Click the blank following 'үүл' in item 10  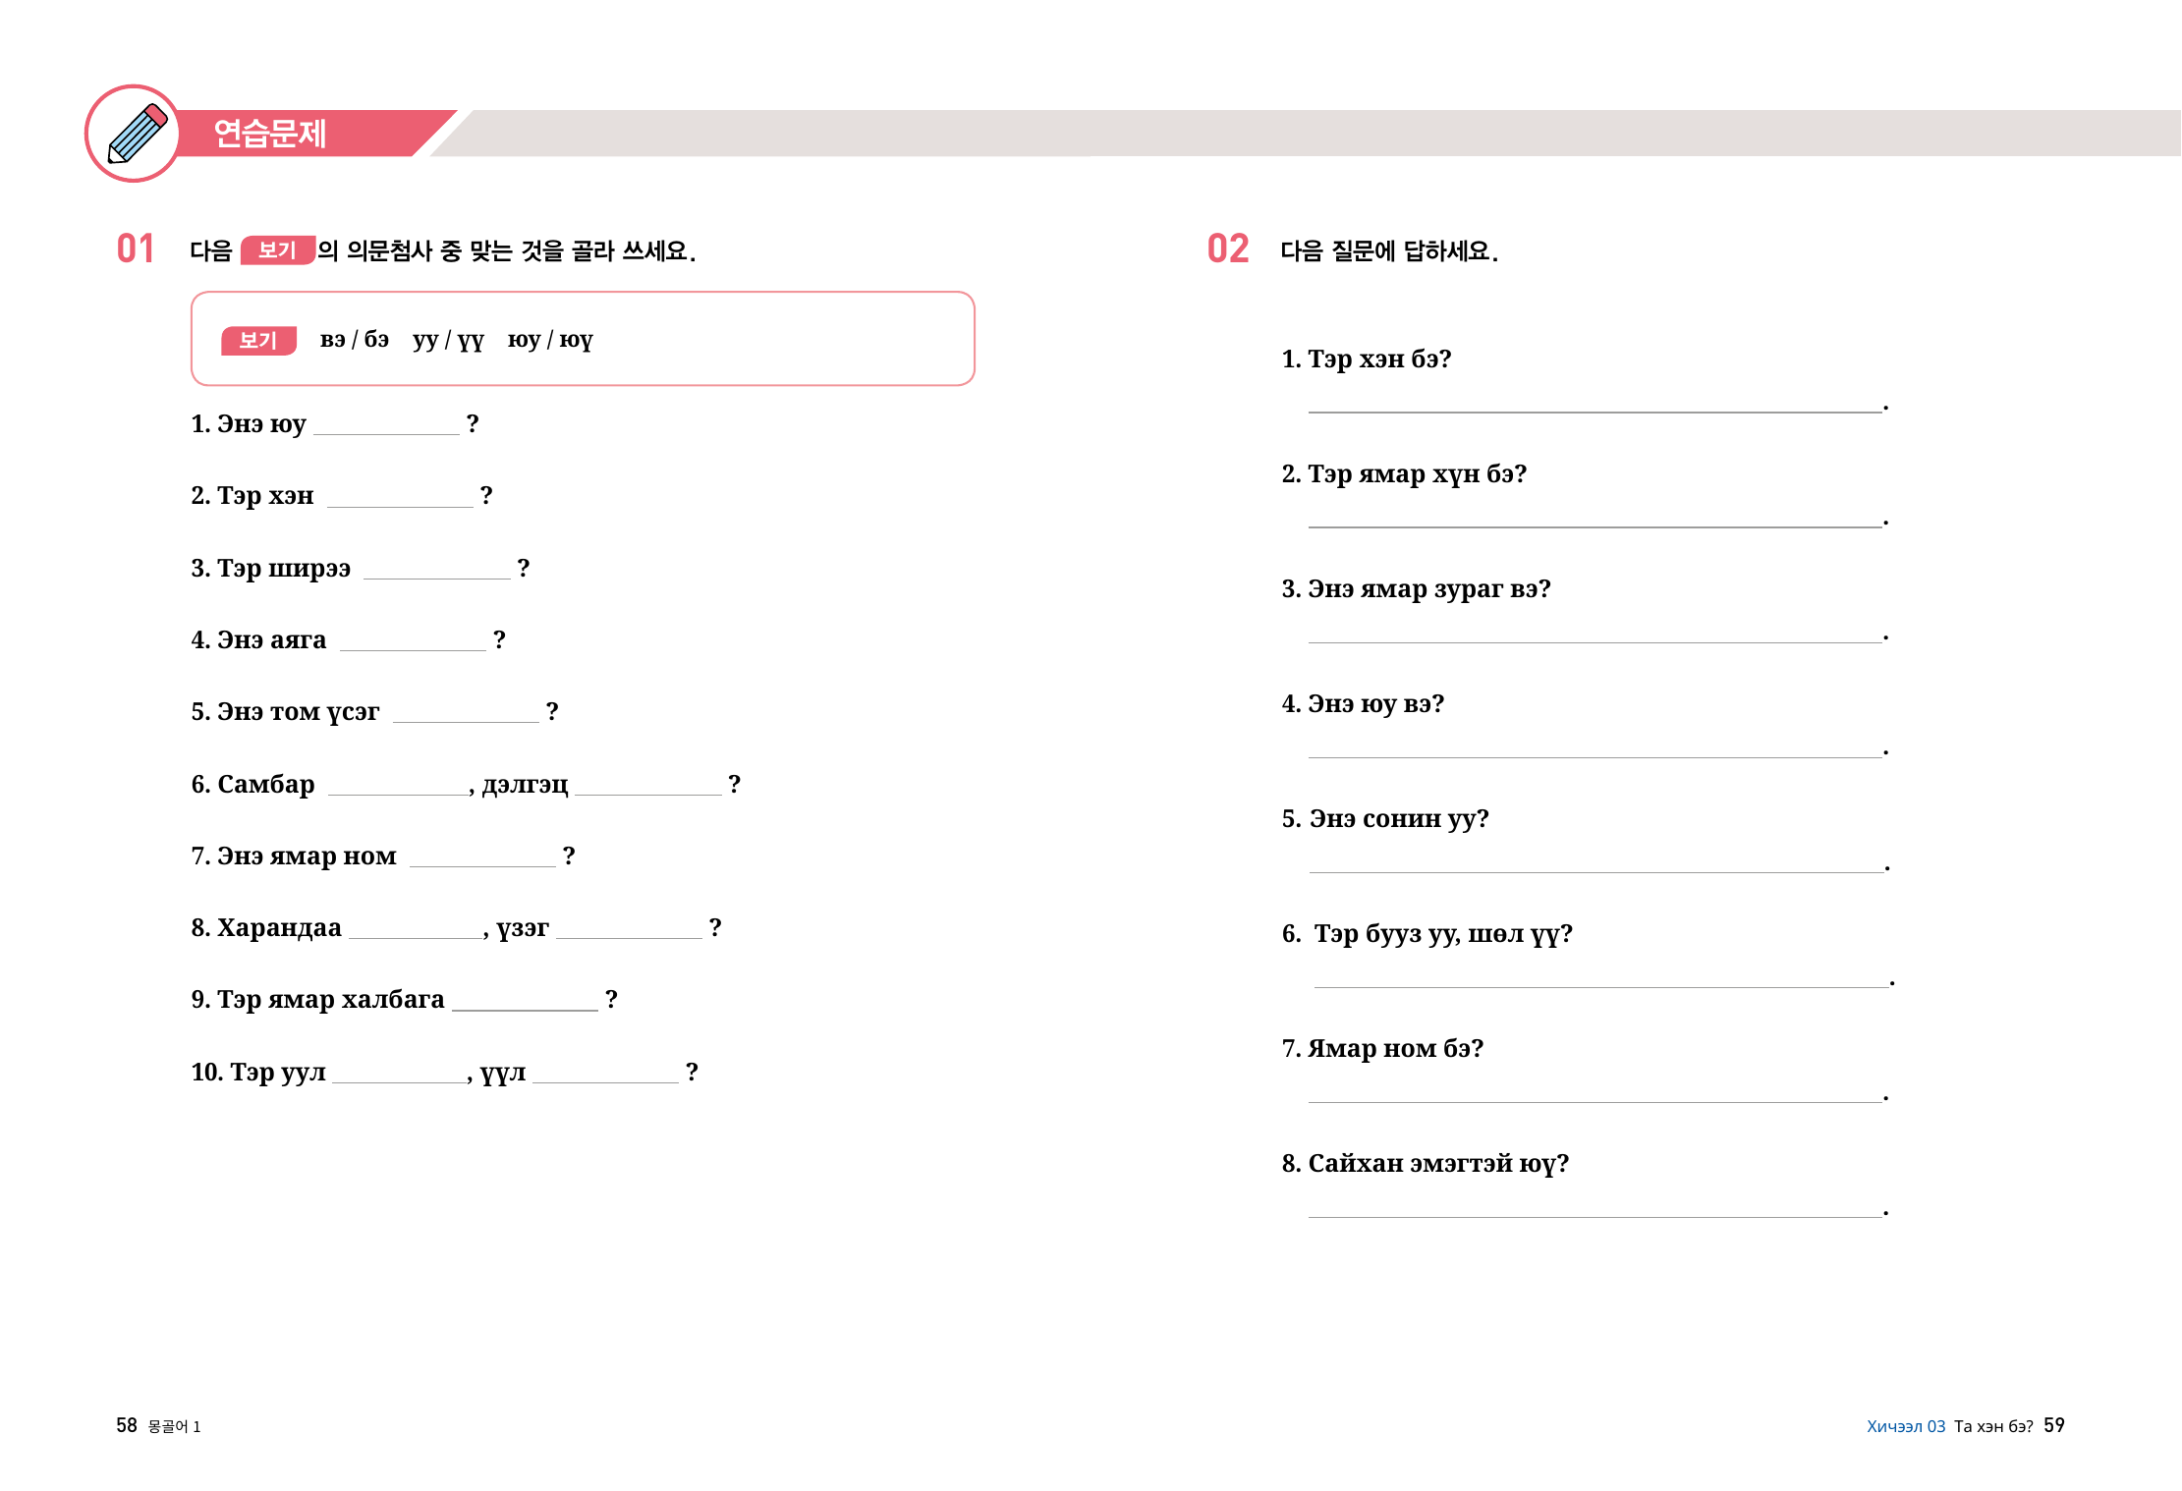605,1076
